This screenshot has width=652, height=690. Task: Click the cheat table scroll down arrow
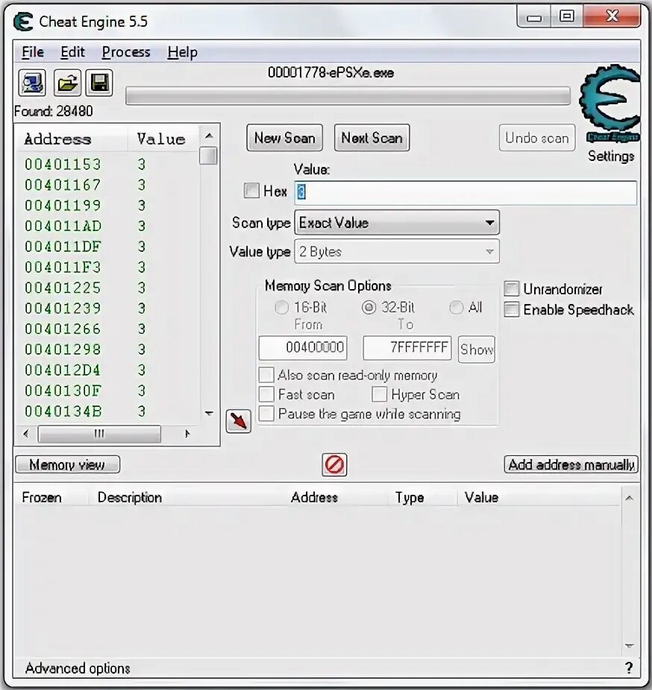pos(629,645)
